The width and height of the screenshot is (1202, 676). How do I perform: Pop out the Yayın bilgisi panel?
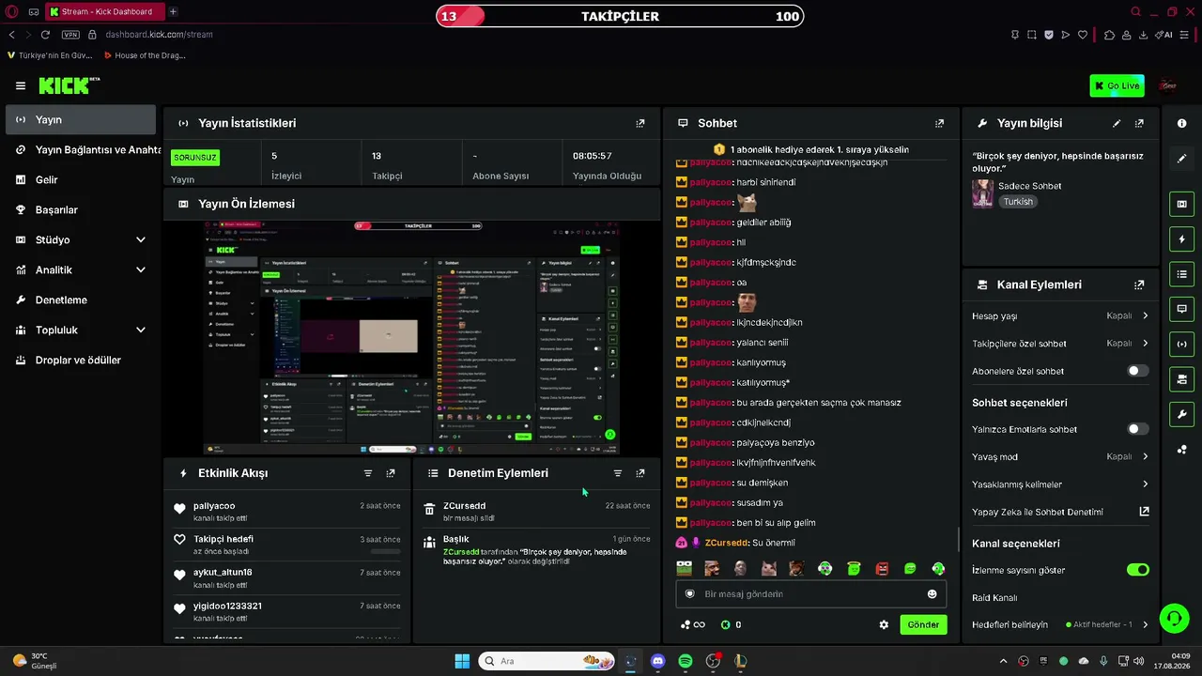[1139, 123]
